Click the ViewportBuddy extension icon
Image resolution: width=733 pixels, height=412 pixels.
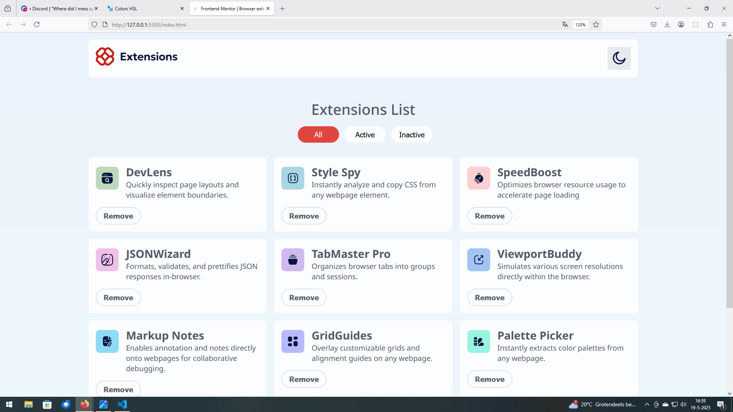(x=478, y=260)
